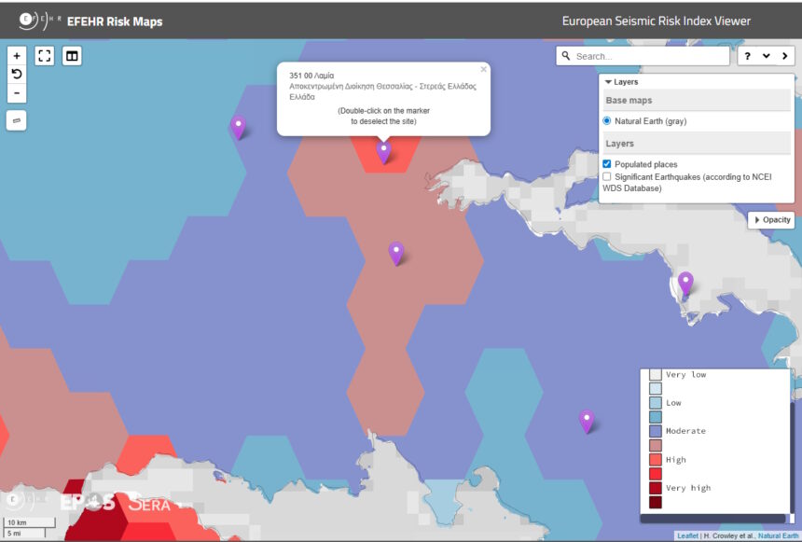Select Natural Earth (gray) base map
The height and width of the screenshot is (542, 802).
pyautogui.click(x=607, y=121)
